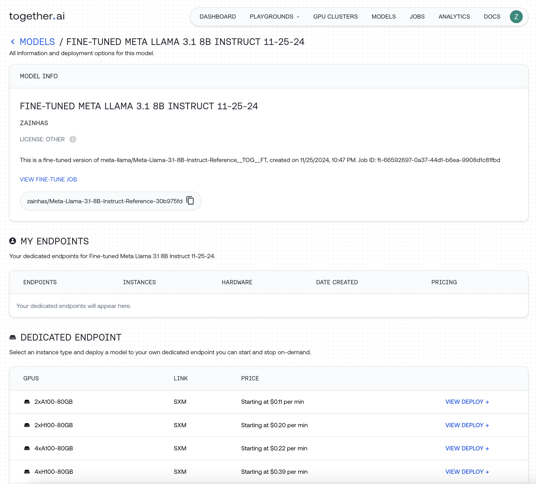View deploy for 2xA100-80GB
536x484 pixels.
coord(467,402)
